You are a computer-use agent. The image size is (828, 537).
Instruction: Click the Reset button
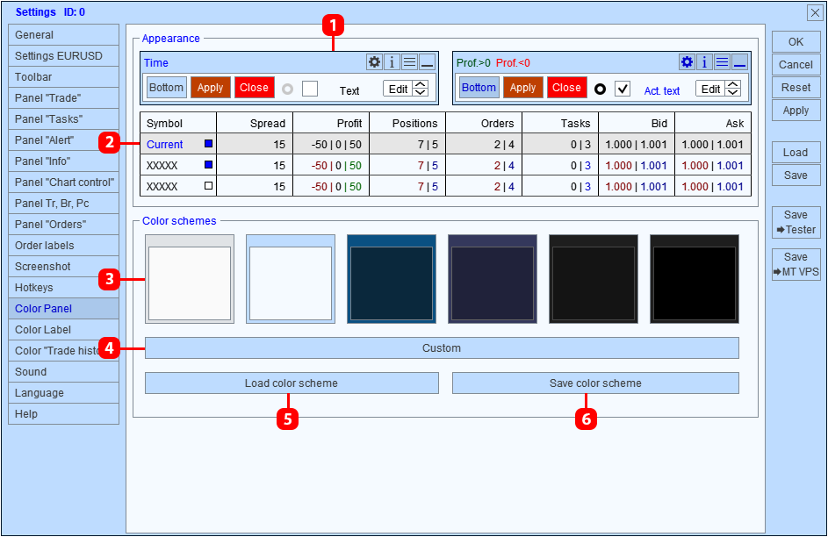point(796,88)
